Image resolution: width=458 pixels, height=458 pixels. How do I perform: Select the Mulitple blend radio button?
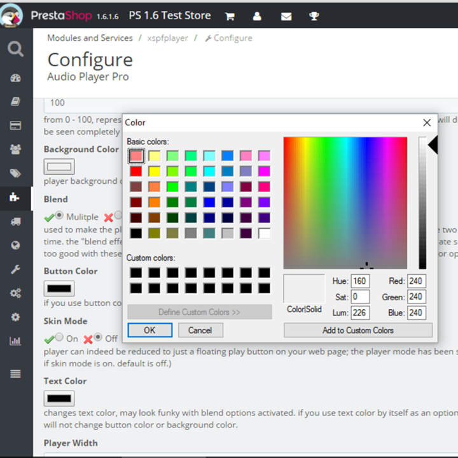coord(59,215)
